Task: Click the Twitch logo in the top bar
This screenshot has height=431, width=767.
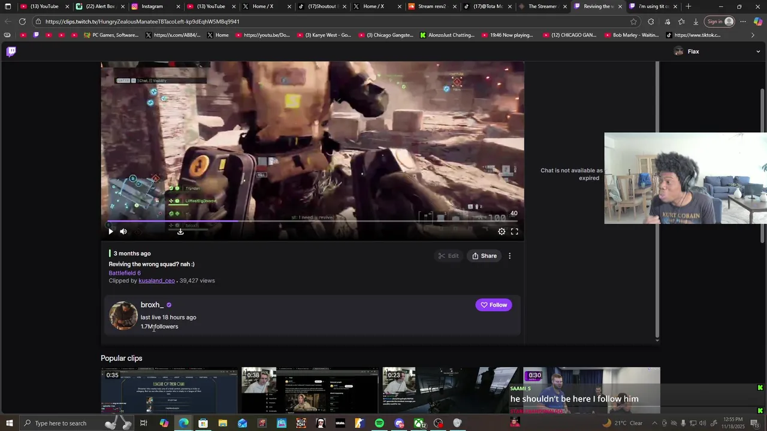Action: click(11, 51)
